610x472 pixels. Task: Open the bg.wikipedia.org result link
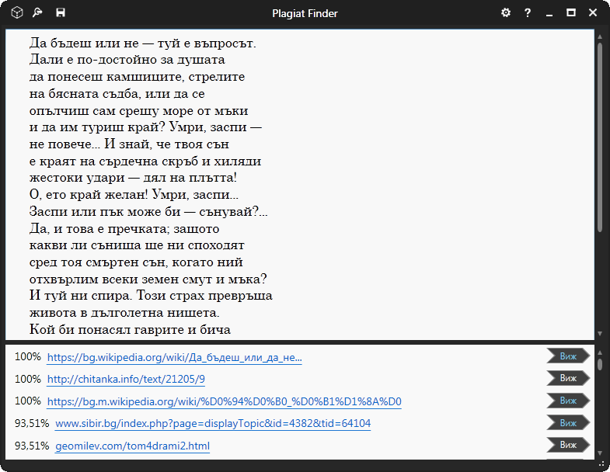point(174,357)
